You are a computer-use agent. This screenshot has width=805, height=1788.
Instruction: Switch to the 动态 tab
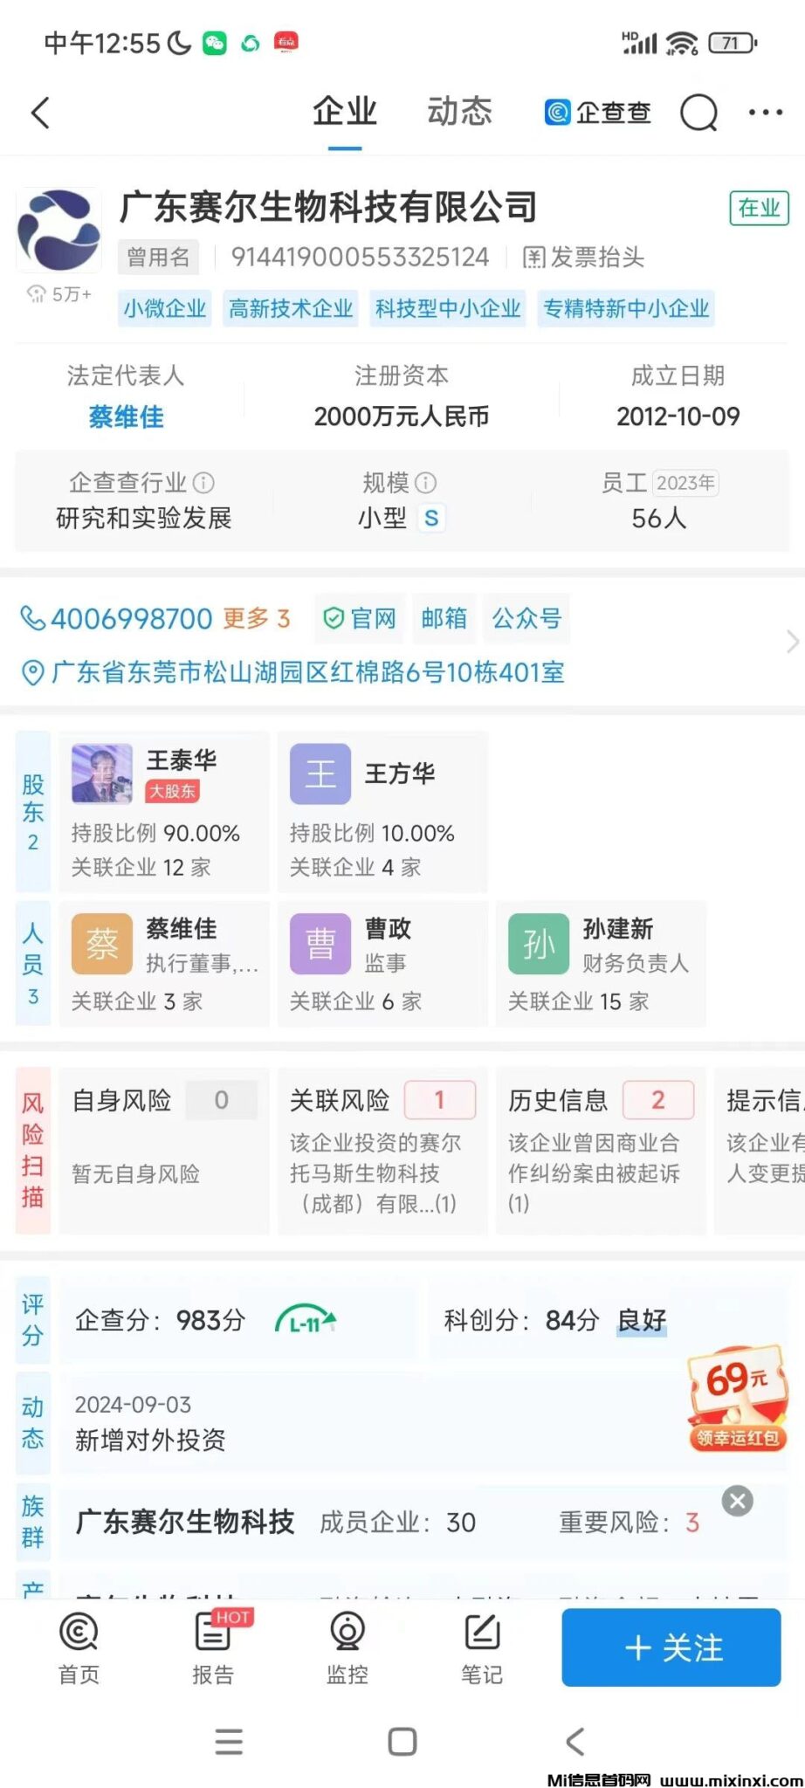pos(459,113)
